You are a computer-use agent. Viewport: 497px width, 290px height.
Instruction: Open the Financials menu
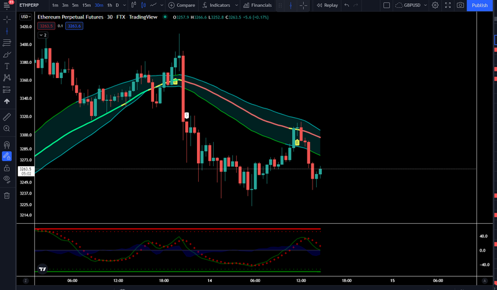click(257, 5)
